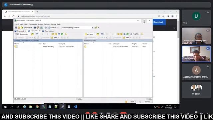Screen dimensions: 213x120
Task: Open the Help menu in WinSCP
Action: click(x=59, y=24)
